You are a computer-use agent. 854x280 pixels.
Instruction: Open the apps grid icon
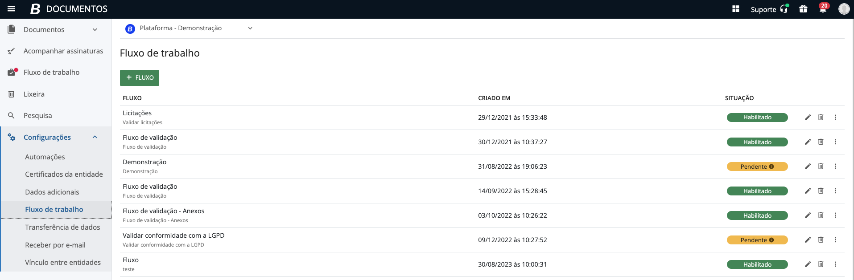[736, 9]
